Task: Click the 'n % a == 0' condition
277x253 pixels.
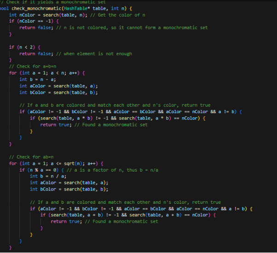Action: (39, 170)
